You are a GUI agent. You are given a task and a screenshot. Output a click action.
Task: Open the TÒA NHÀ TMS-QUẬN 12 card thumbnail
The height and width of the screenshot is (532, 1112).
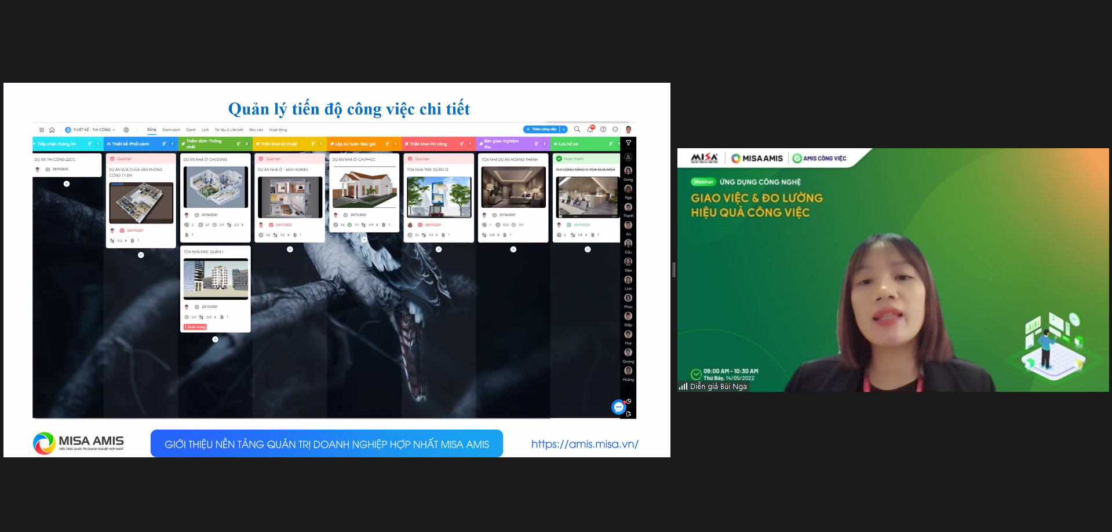(x=439, y=197)
